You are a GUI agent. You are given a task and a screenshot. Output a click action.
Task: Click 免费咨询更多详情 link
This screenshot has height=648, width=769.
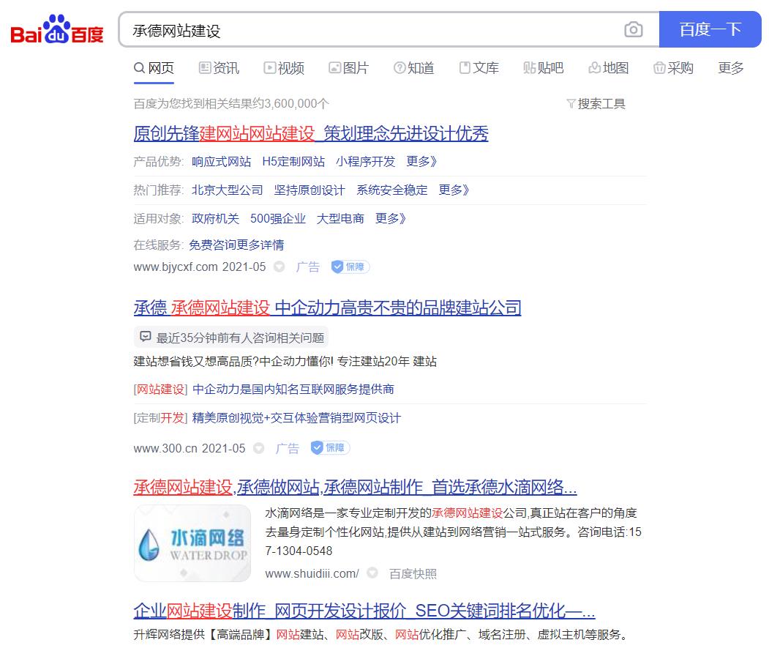point(236,245)
